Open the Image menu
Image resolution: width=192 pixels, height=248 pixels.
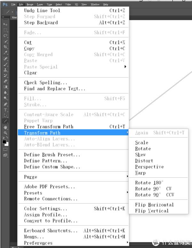(x=30, y=4)
